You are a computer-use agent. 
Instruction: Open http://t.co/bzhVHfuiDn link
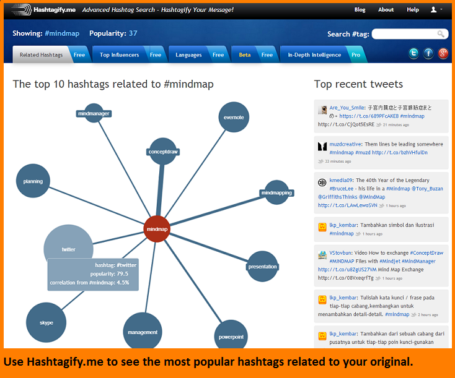[400, 152]
